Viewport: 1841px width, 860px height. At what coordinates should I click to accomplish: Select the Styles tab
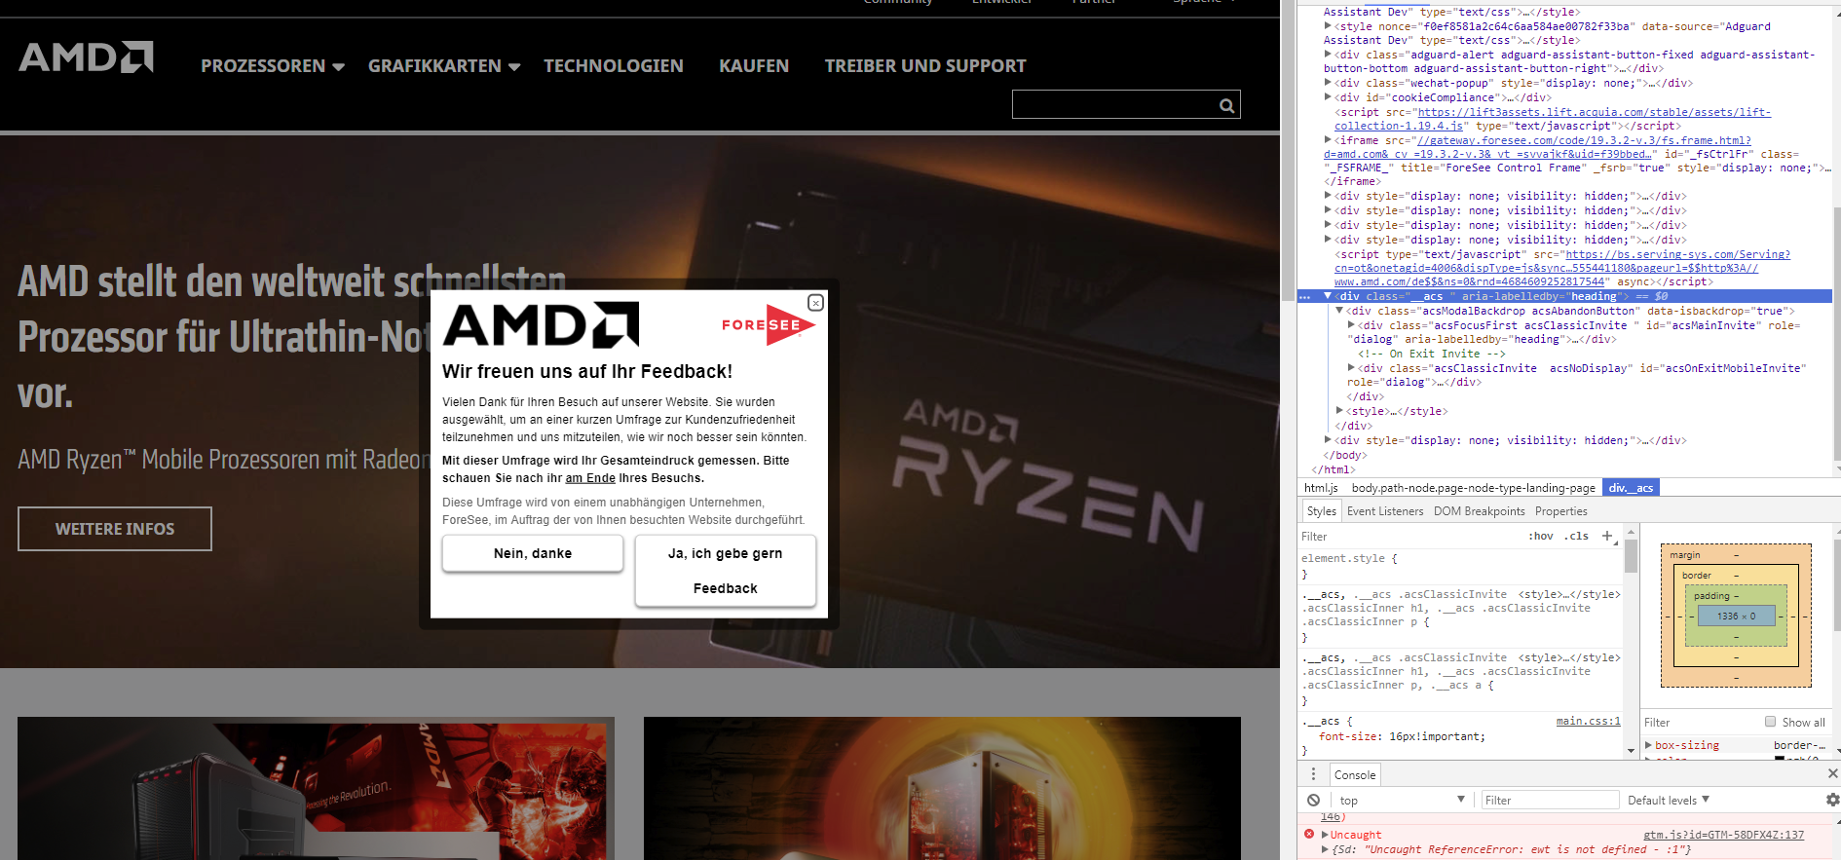point(1322,511)
